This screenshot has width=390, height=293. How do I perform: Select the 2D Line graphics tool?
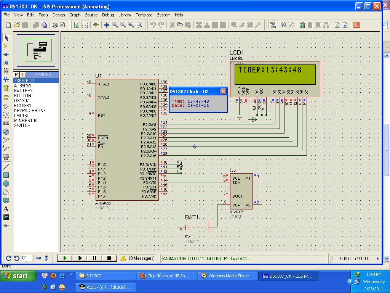[6, 167]
